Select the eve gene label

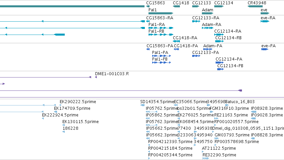pos(264,10)
